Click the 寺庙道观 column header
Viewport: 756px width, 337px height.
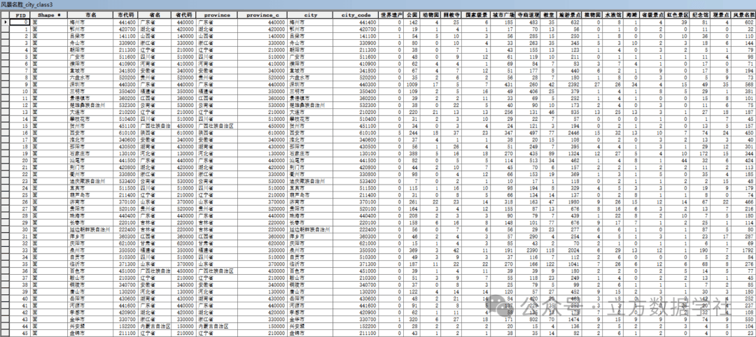click(x=528, y=15)
